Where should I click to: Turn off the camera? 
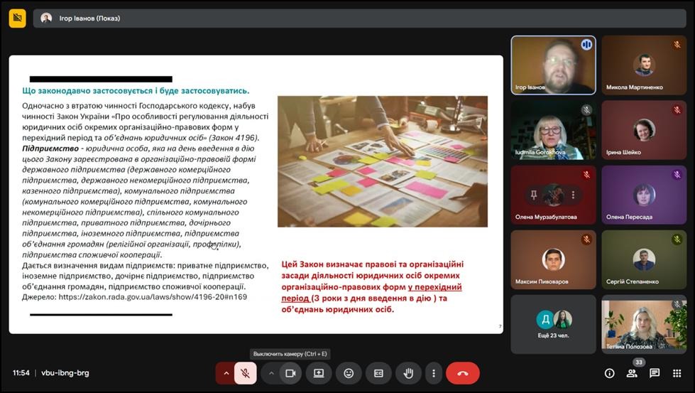tap(290, 373)
